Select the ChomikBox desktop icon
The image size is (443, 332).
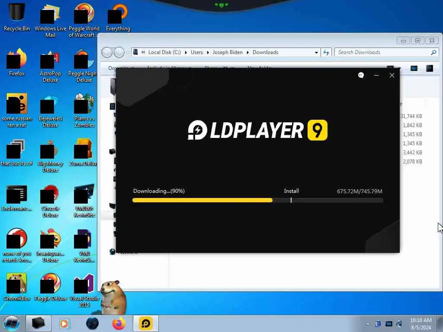pos(17,287)
